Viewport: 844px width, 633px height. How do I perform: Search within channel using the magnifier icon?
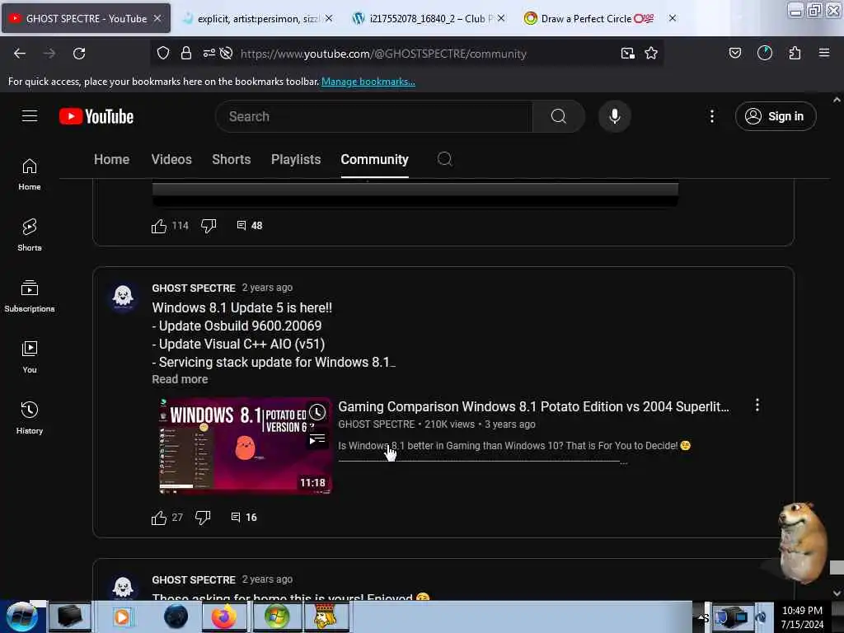(444, 159)
